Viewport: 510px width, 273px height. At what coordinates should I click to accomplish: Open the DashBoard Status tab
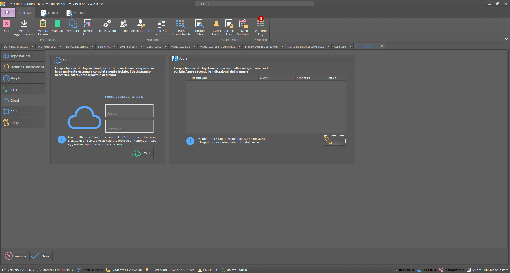pyautogui.click(x=16, y=47)
